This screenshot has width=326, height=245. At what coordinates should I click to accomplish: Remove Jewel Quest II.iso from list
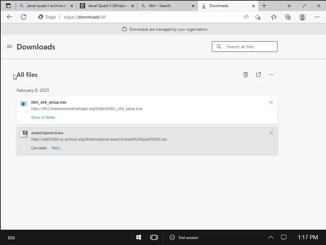click(x=271, y=133)
